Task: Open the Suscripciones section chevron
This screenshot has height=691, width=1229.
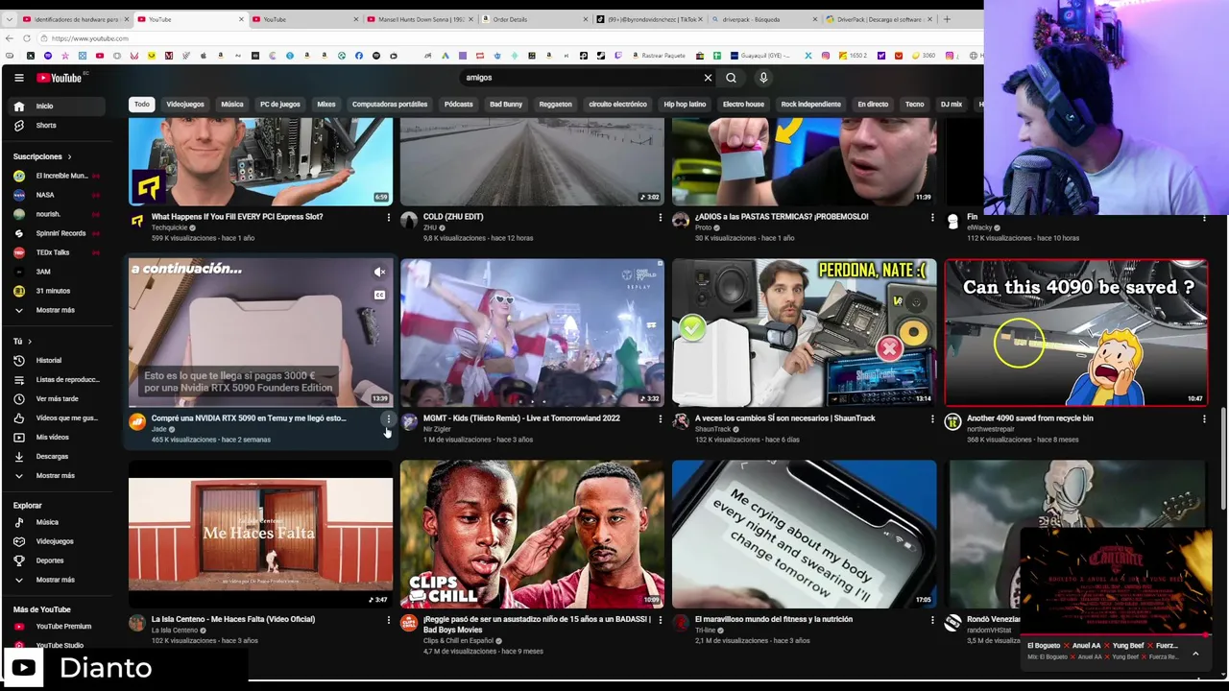Action: point(69,156)
